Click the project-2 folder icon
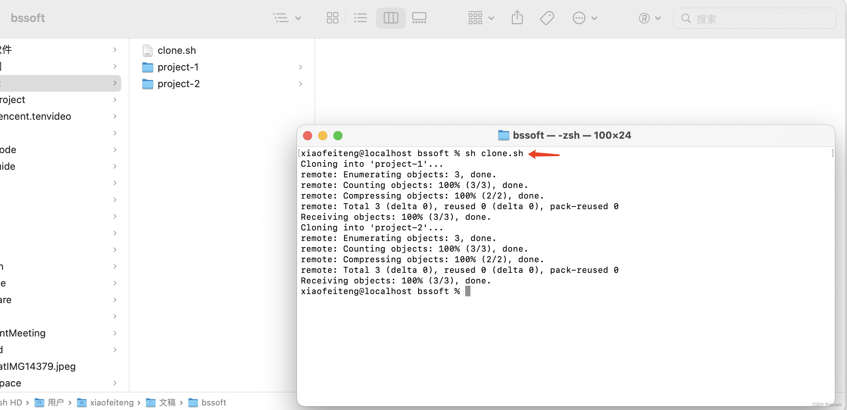This screenshot has height=410, width=847. [147, 84]
